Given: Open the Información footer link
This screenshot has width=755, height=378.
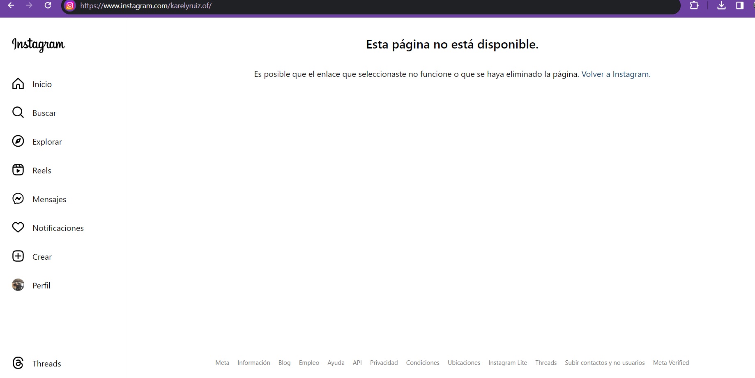Looking at the screenshot, I should click(x=254, y=363).
